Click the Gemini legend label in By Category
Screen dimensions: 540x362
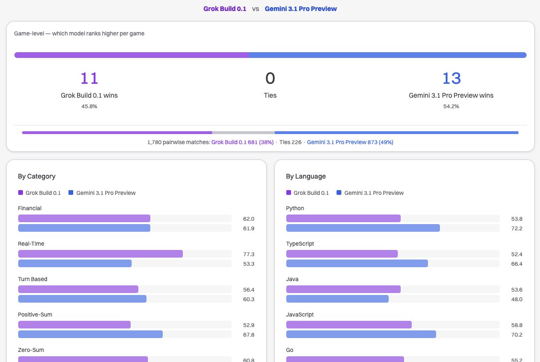(x=106, y=193)
